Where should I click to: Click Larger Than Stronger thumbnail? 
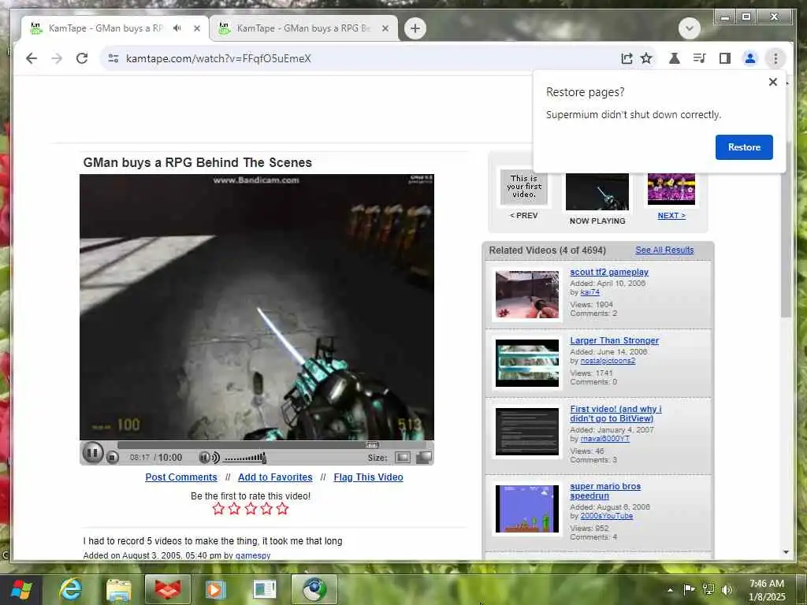(x=526, y=362)
